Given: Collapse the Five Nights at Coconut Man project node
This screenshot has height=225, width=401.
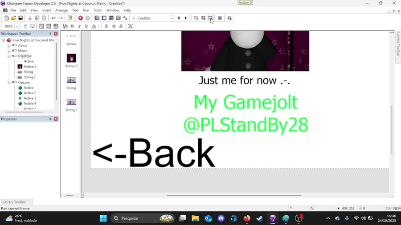Looking at the screenshot, I should pyautogui.click(x=3, y=40).
